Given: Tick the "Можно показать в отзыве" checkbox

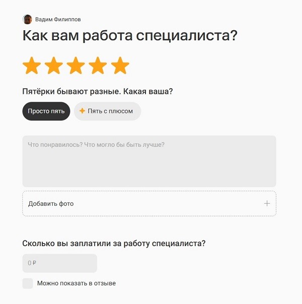Looking at the screenshot, I should (x=28, y=283).
